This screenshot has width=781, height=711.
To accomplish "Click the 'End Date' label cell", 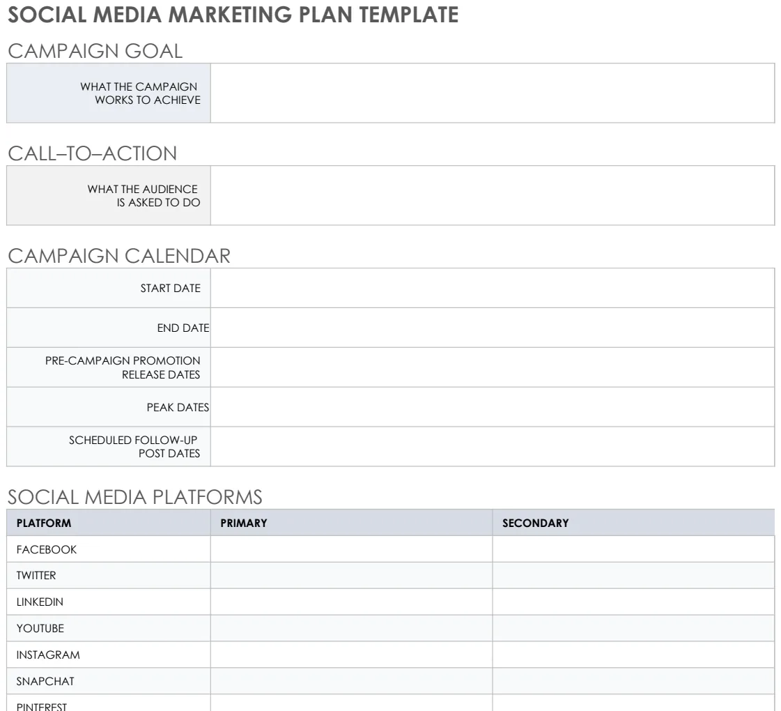I will [109, 328].
